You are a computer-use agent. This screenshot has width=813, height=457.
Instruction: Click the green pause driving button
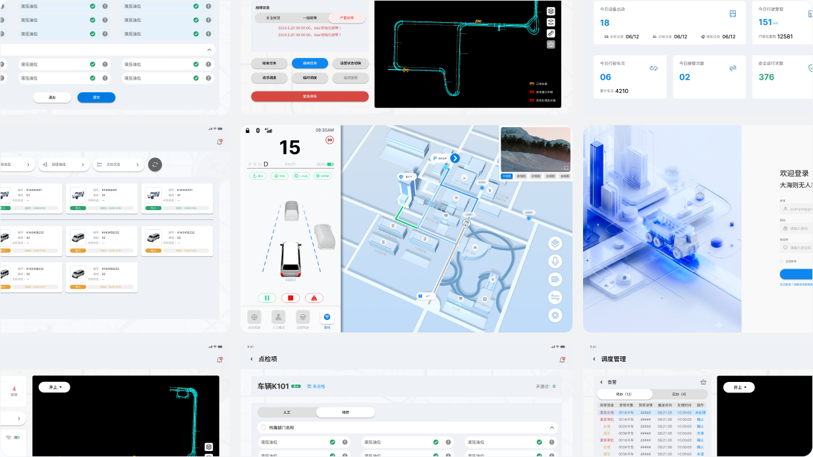coord(267,298)
